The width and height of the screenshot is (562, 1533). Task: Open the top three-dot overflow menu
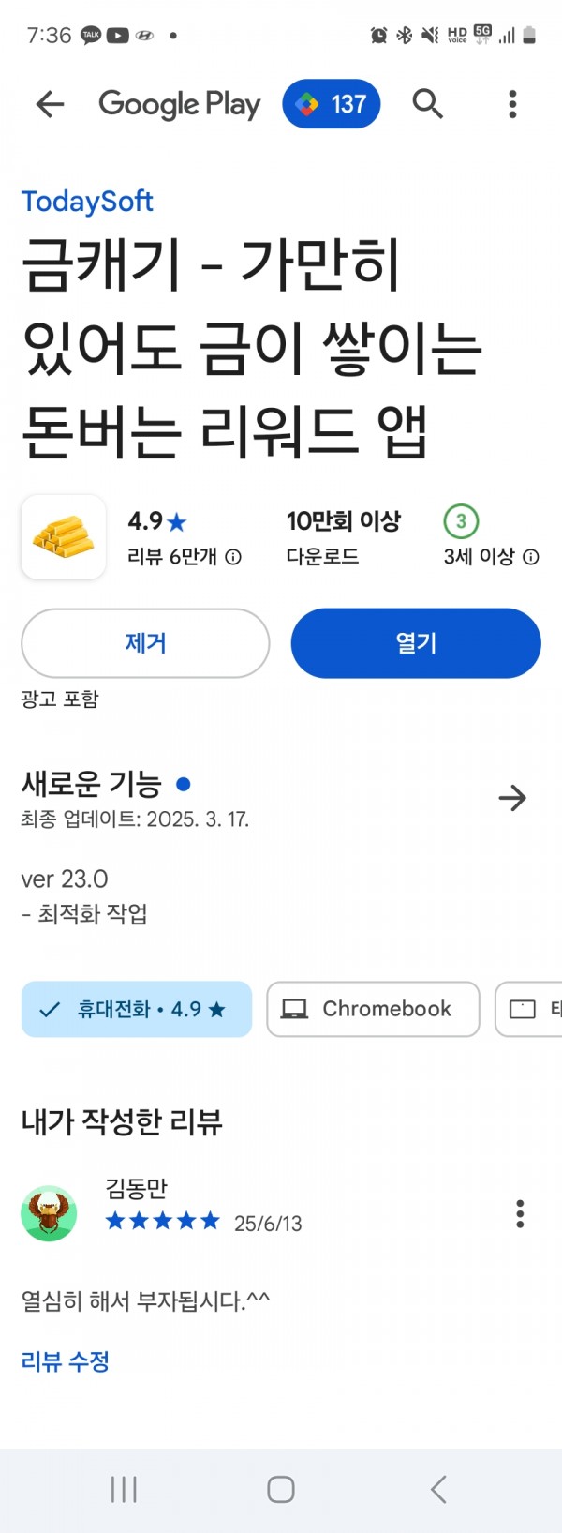pos(512,104)
